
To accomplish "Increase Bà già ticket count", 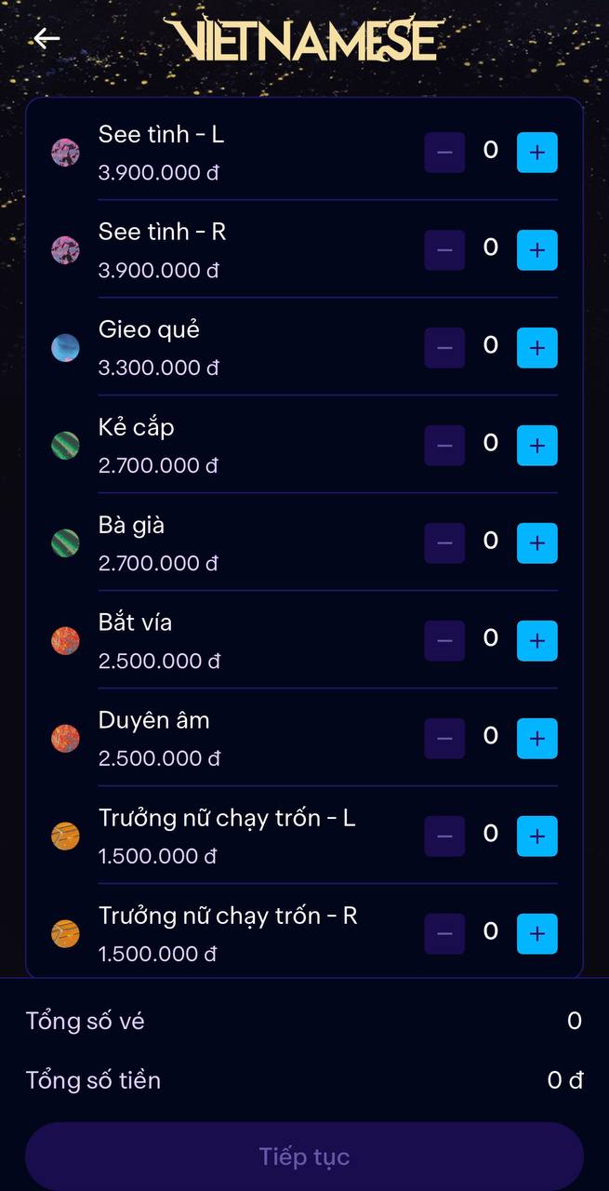I will tap(536, 543).
